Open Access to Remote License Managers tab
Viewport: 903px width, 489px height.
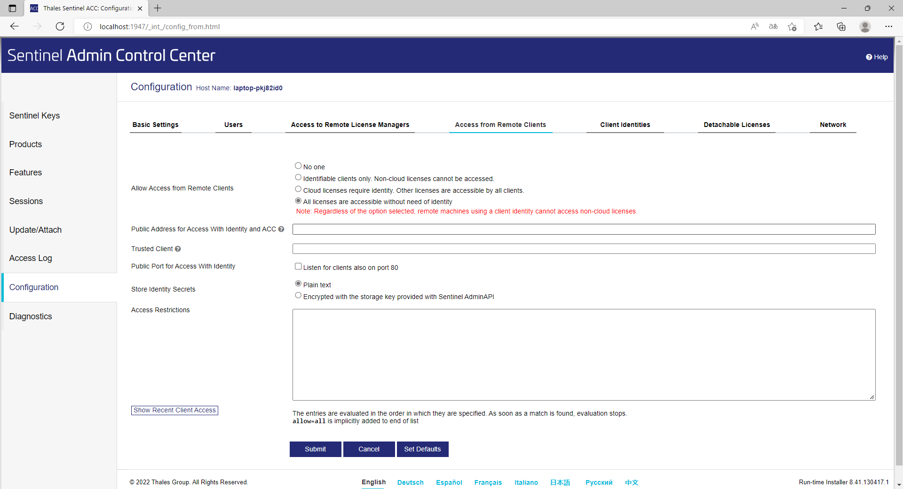click(x=350, y=125)
